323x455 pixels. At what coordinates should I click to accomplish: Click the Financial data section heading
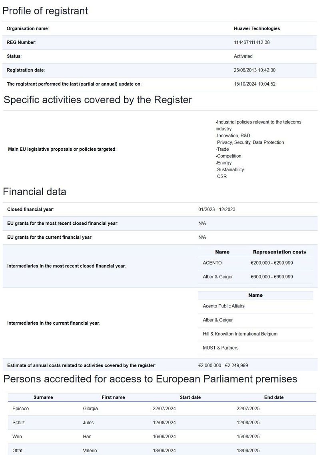pyautogui.click(x=35, y=192)
